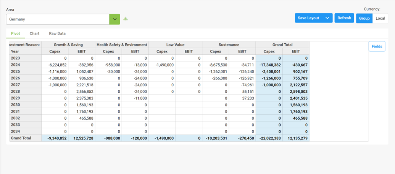Click the 2,566,852 EBIT cell
Screen dimensions: 395x174
click(x=82, y=91)
